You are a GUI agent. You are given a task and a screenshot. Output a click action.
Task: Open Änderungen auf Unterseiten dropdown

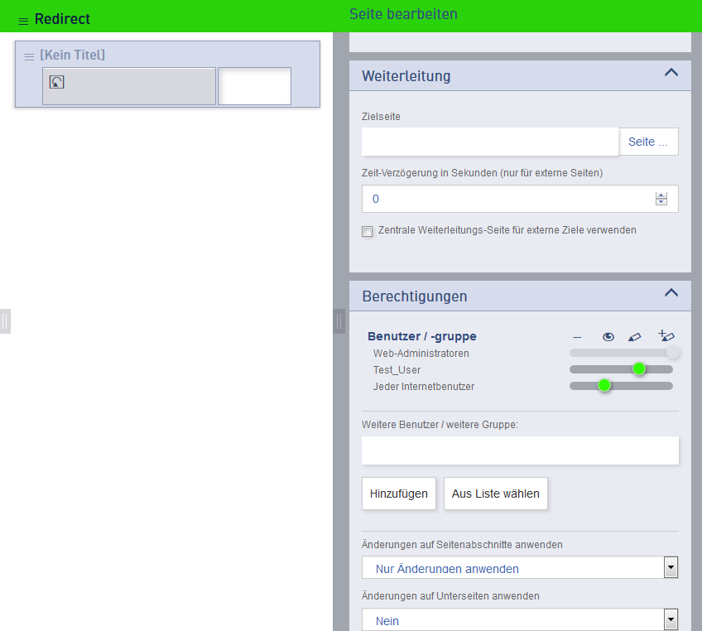(671, 619)
